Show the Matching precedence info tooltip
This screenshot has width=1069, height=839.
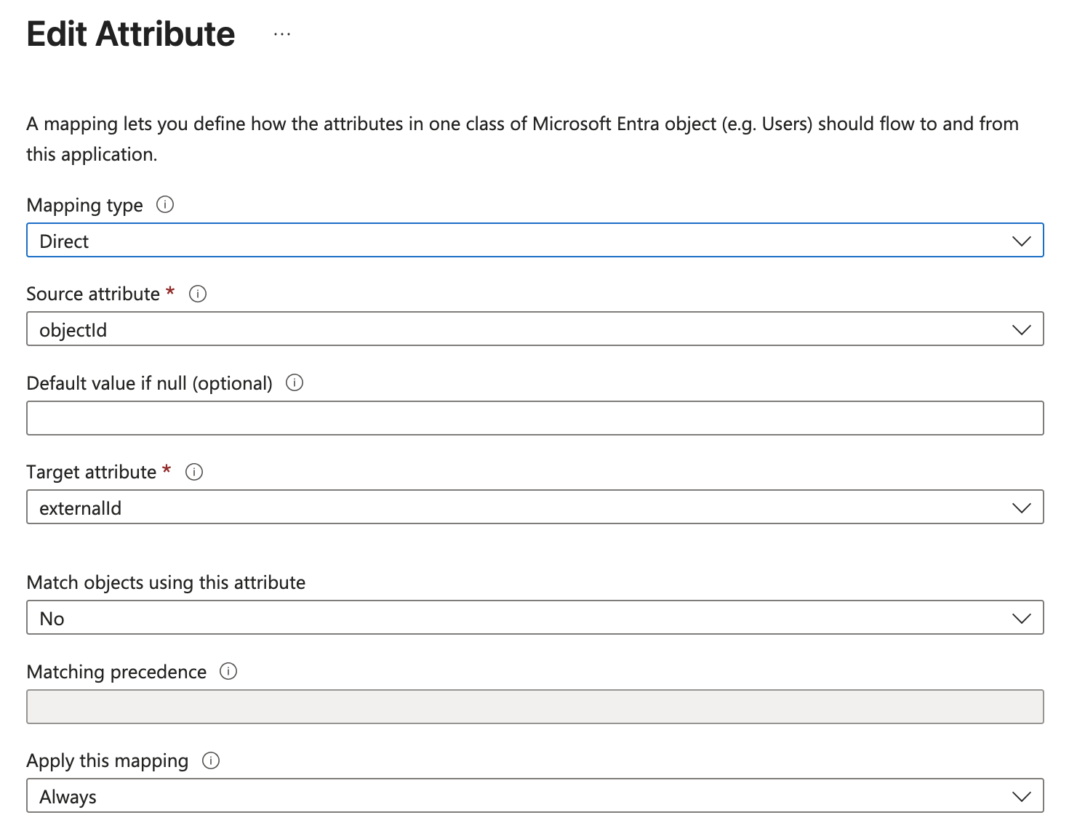point(228,671)
